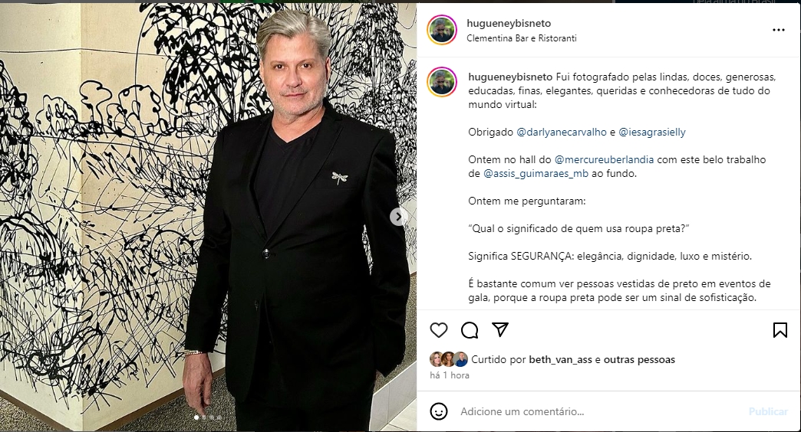Open hugueneybisneto profile from header username
Screen dimensions: 801x432
coord(508,23)
